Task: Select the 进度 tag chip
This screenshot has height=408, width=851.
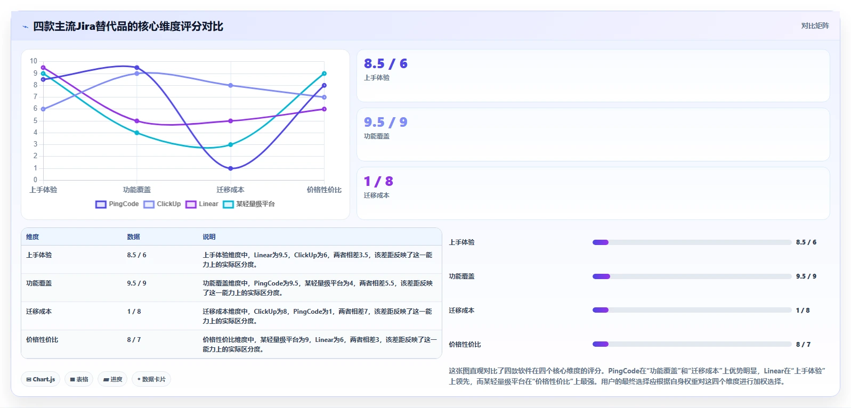Action: pyautogui.click(x=112, y=379)
